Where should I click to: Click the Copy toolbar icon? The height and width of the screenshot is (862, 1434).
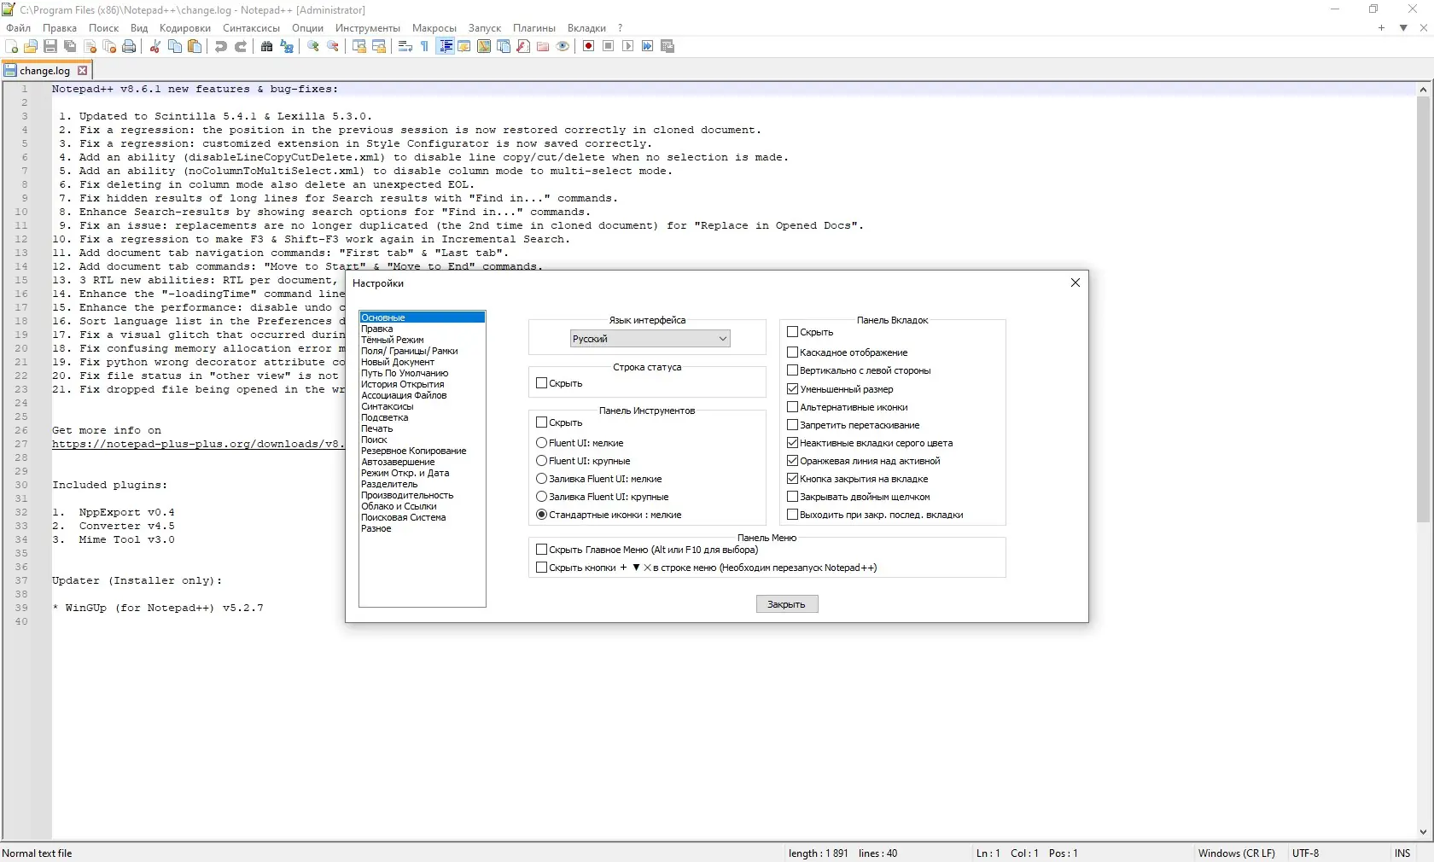point(175,46)
